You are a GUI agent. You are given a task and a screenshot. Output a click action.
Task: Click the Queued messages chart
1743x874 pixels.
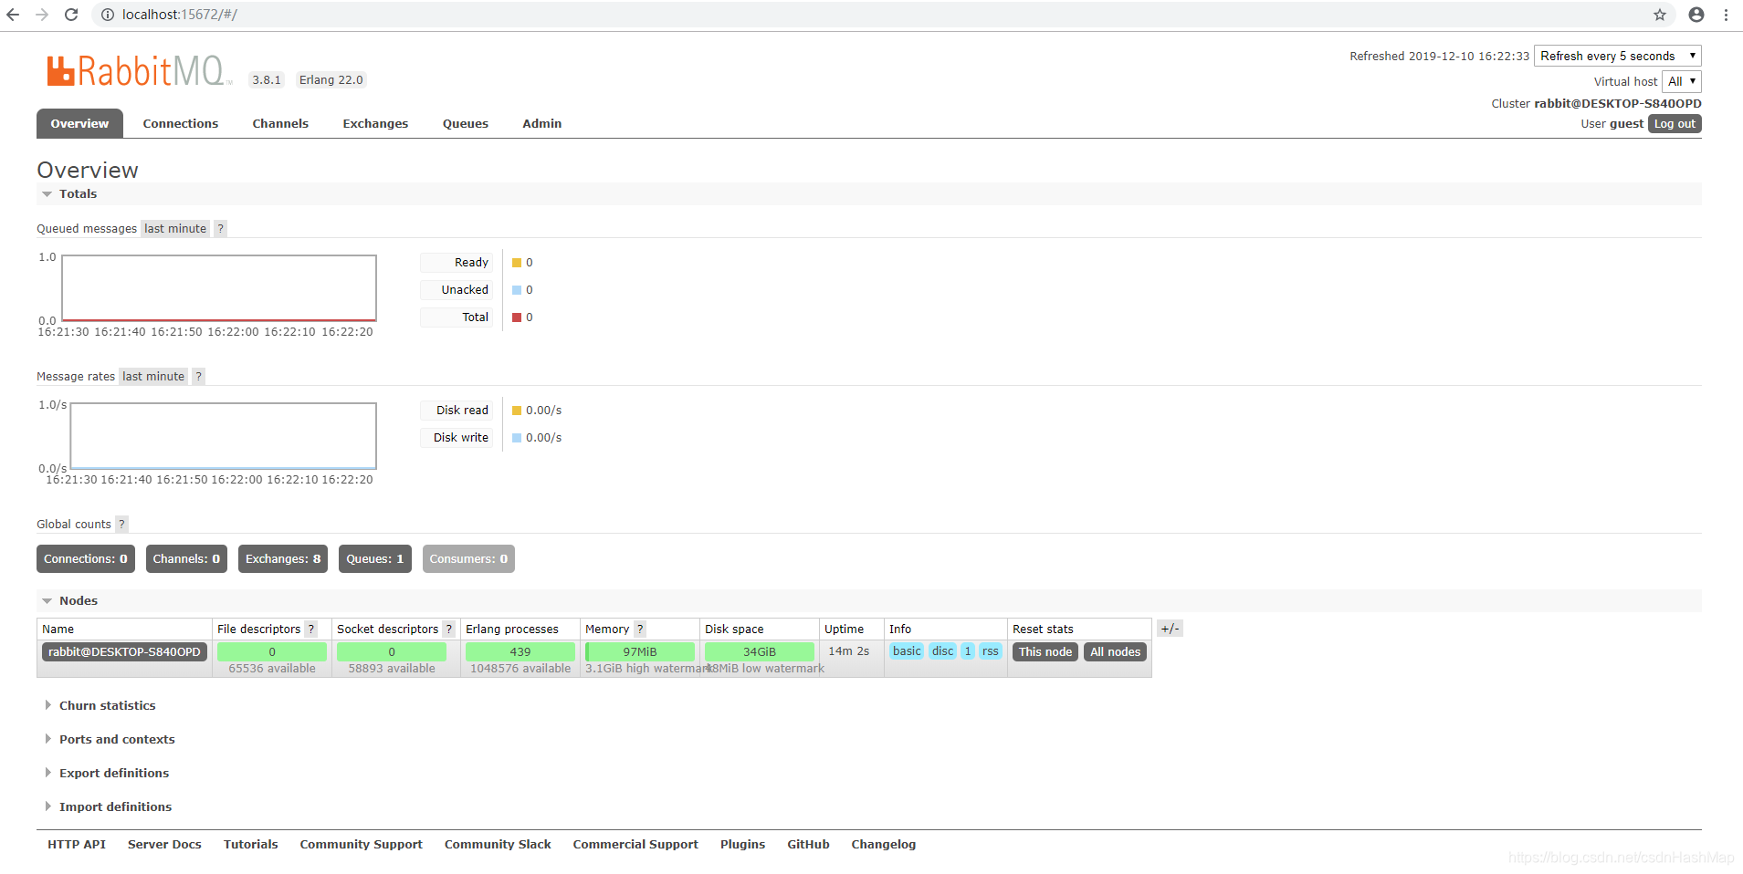click(x=219, y=288)
